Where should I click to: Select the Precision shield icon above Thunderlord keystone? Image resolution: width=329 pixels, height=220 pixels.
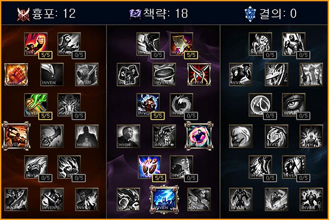pyautogui.click(x=149, y=167)
